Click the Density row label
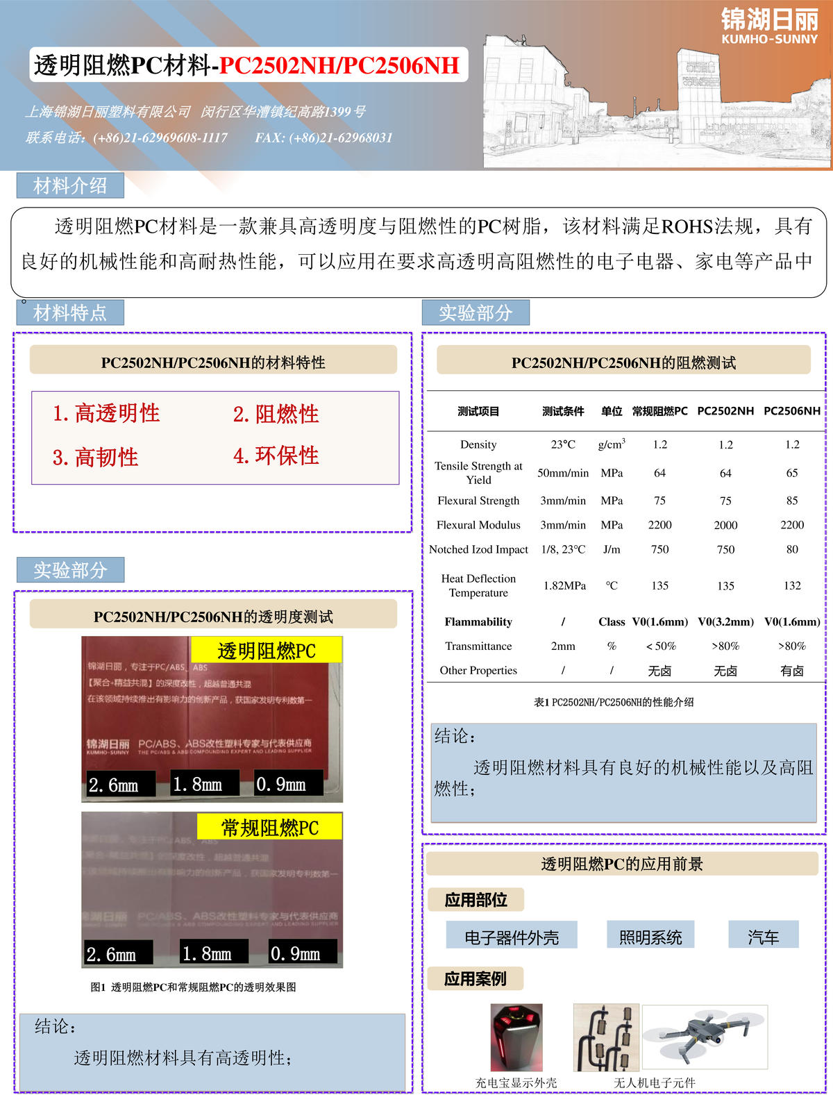This screenshot has width=833, height=1111. click(478, 444)
